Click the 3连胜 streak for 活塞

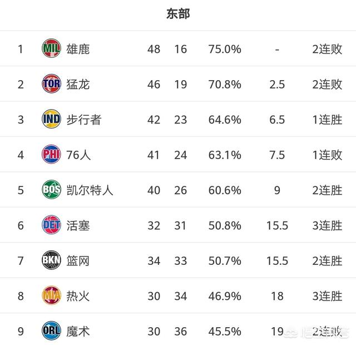pyautogui.click(x=327, y=225)
